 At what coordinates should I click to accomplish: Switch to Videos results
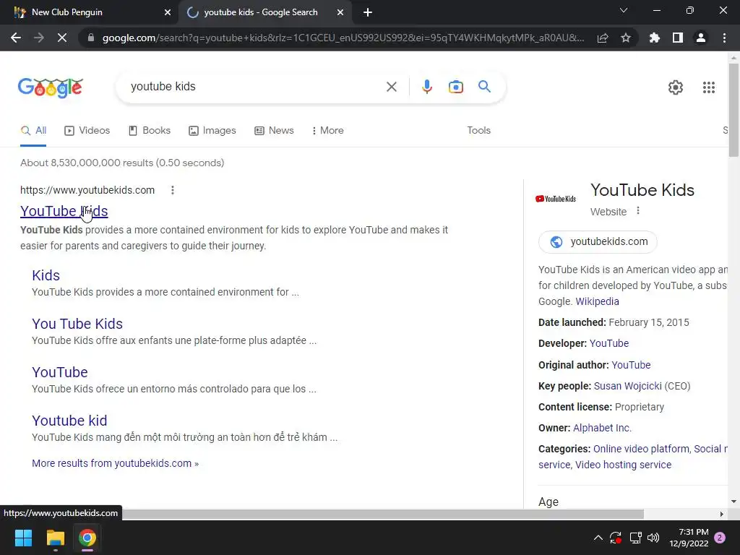click(x=87, y=131)
